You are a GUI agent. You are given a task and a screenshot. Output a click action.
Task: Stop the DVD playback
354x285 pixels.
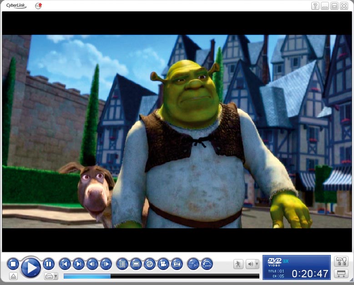pyautogui.click(x=13, y=264)
